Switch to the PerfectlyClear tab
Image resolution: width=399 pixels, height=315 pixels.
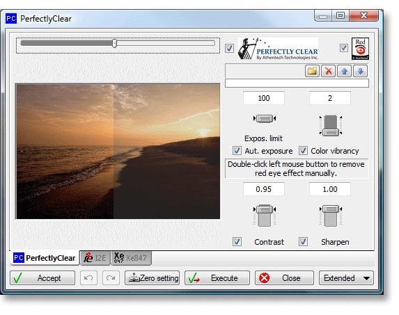click(45, 258)
